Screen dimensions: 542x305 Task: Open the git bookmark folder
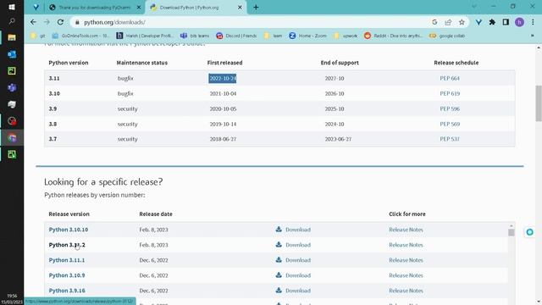[x=38, y=36]
